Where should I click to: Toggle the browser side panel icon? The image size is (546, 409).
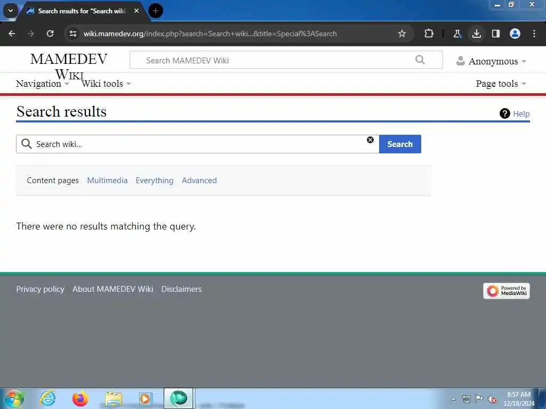pyautogui.click(x=496, y=34)
